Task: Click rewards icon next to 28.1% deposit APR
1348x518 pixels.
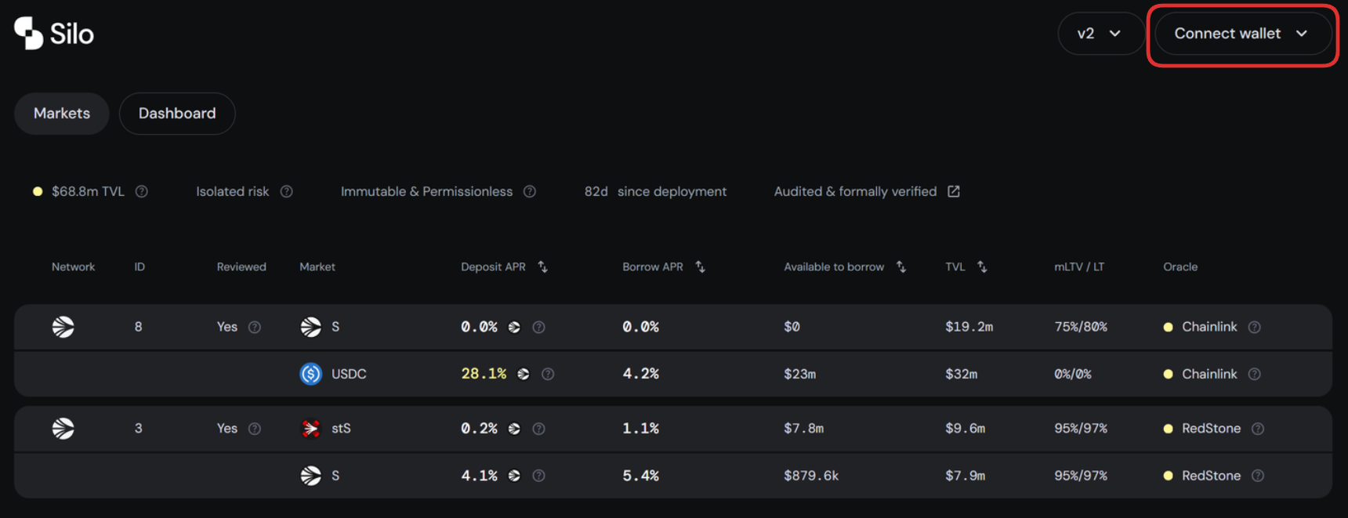Action: point(524,374)
